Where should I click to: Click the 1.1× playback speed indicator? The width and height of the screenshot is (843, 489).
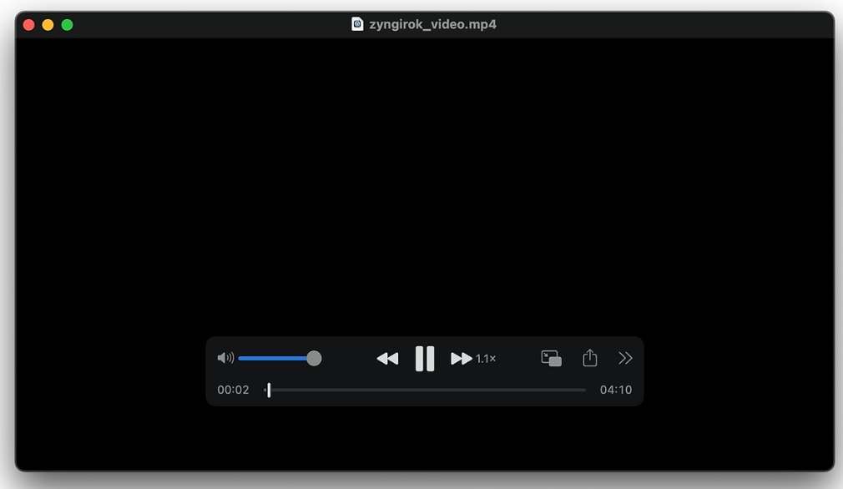[486, 359]
